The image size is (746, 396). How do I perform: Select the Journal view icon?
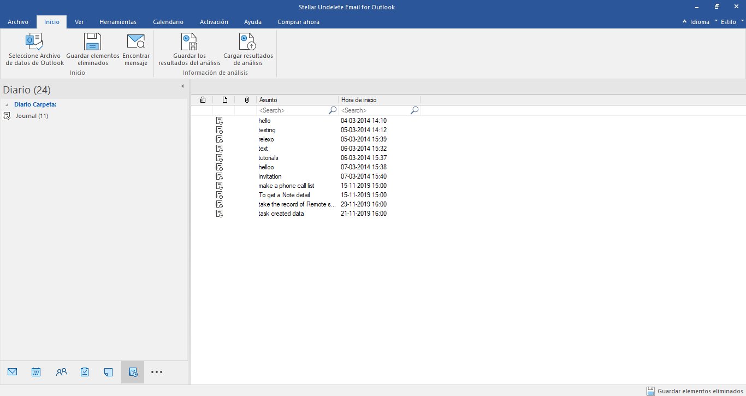(x=133, y=372)
